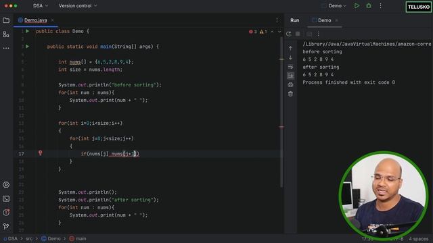Viewport: 433px width, 243px height.
Task: Click main method in the breadcrumb bar
Action: pos(78,238)
